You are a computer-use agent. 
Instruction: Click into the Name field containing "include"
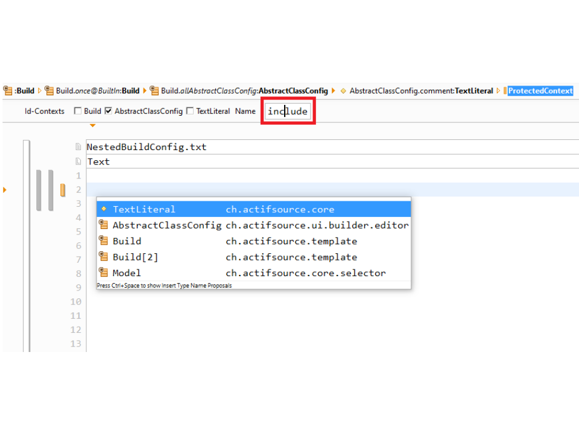coord(288,112)
